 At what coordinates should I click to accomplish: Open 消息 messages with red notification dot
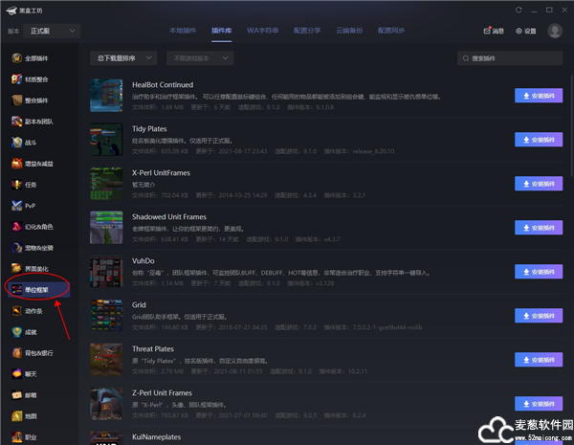click(x=494, y=31)
